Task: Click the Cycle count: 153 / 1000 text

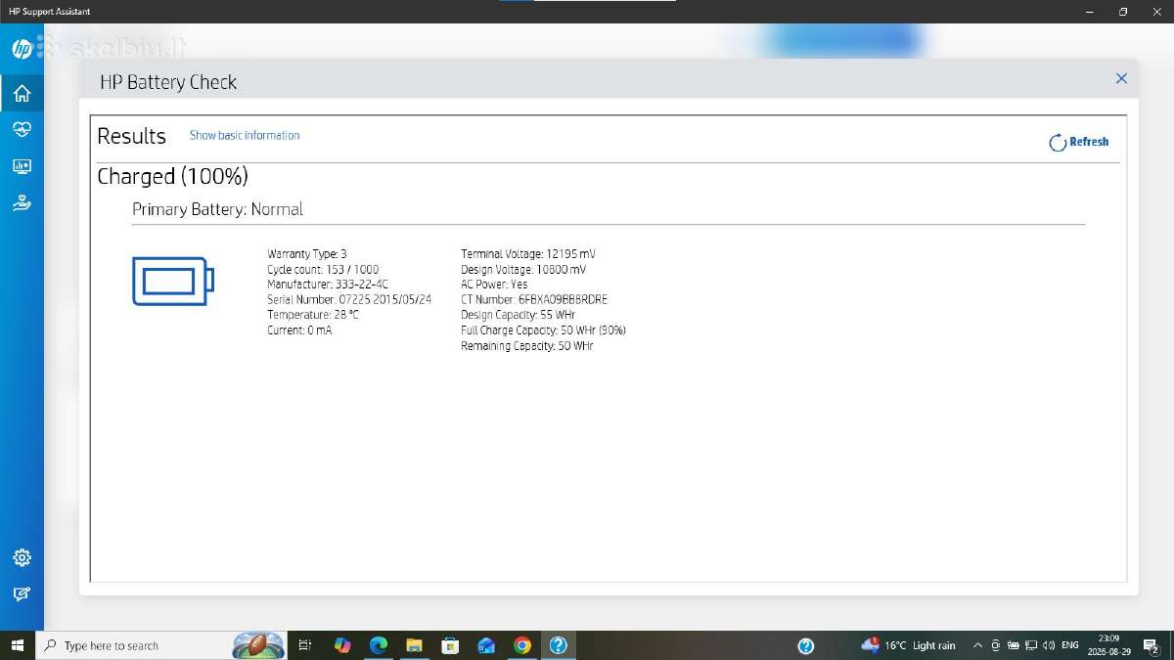Action: coord(323,269)
